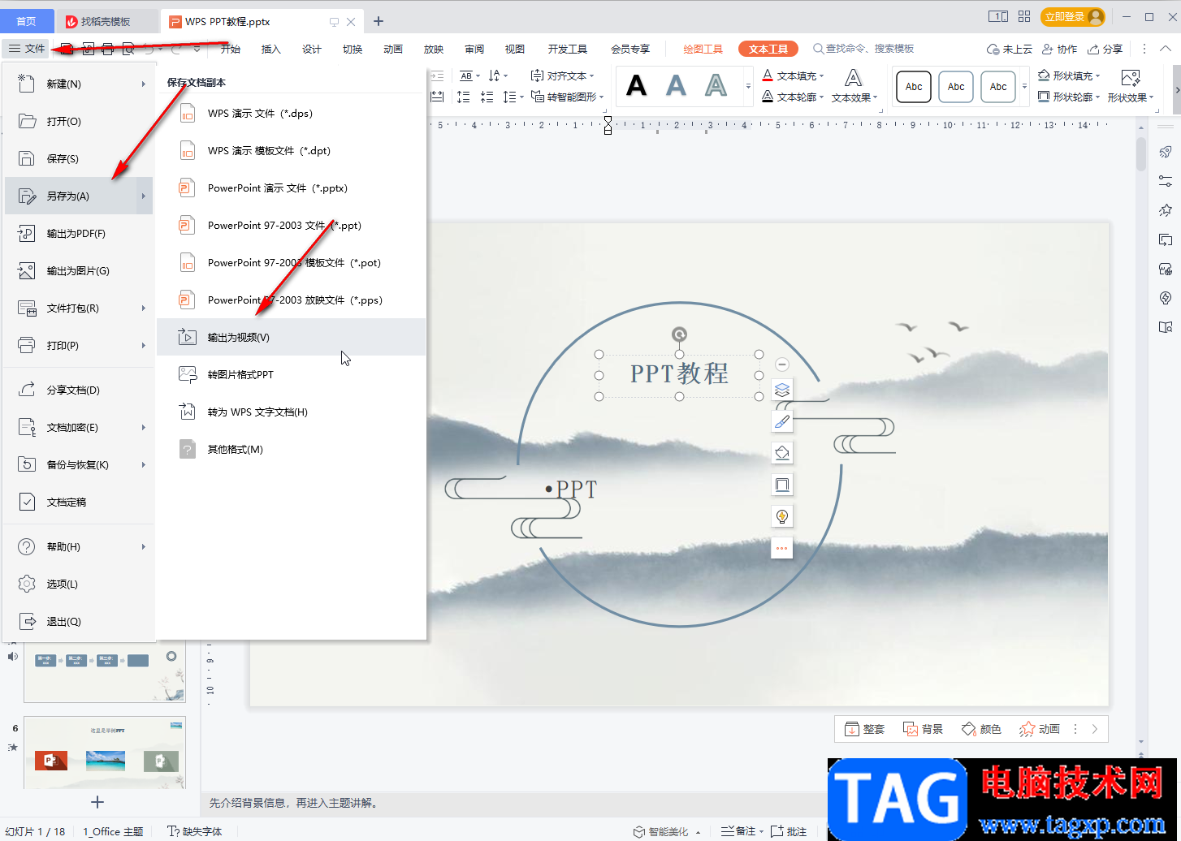This screenshot has width=1181, height=841.
Task: Collapse the ribbon with the chevron icon
Action: click(x=1165, y=49)
